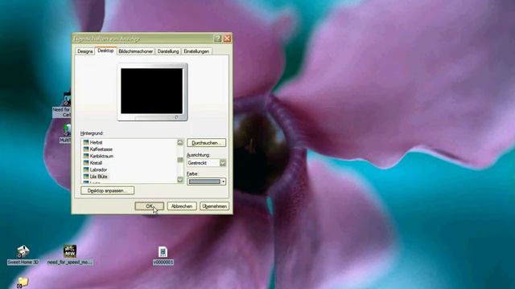Image resolution: width=515 pixels, height=289 pixels.
Task: Select Kaffeetasse in background list
Action: pos(101,149)
